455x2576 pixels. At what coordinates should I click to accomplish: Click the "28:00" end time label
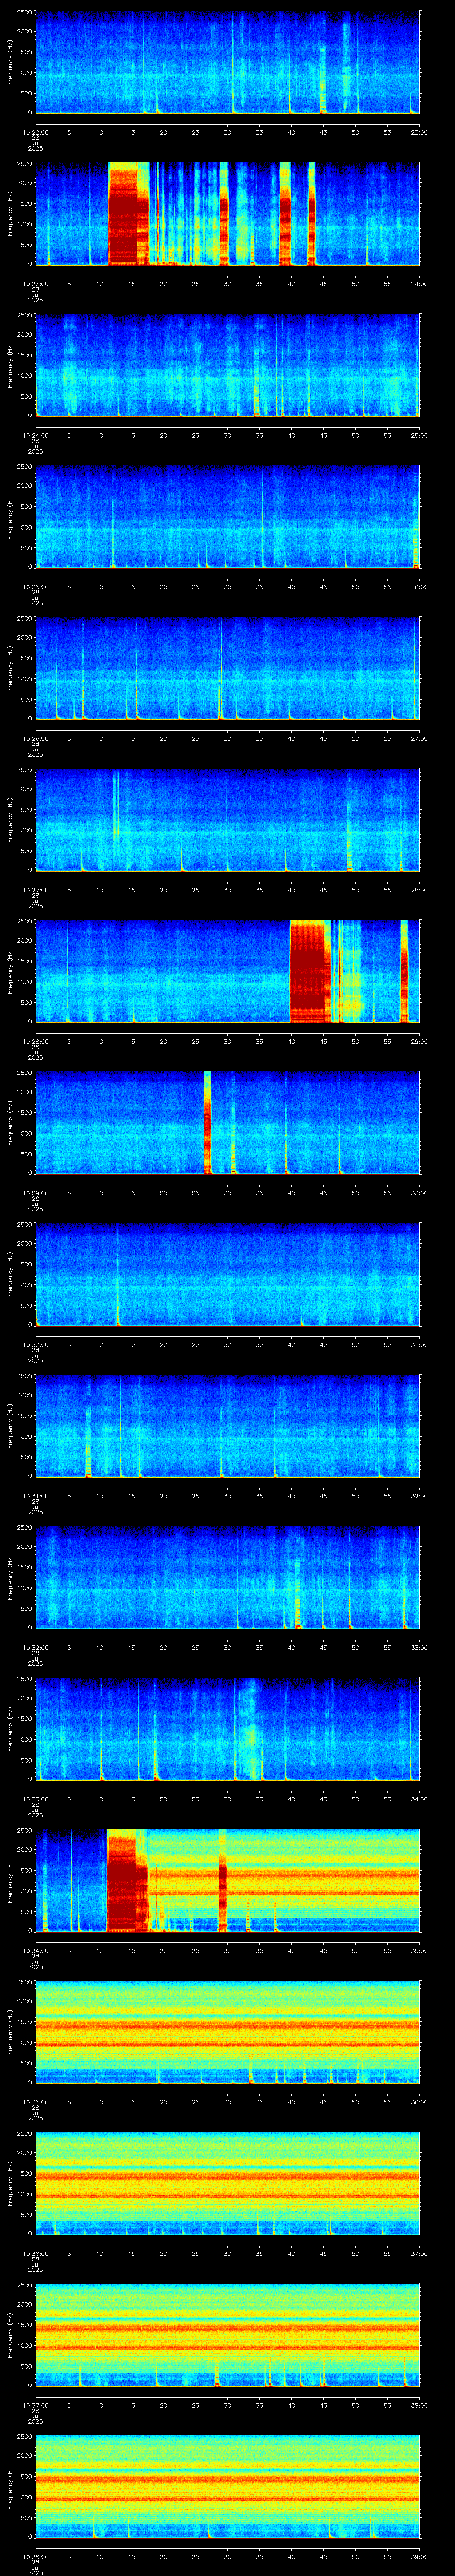tap(419, 890)
